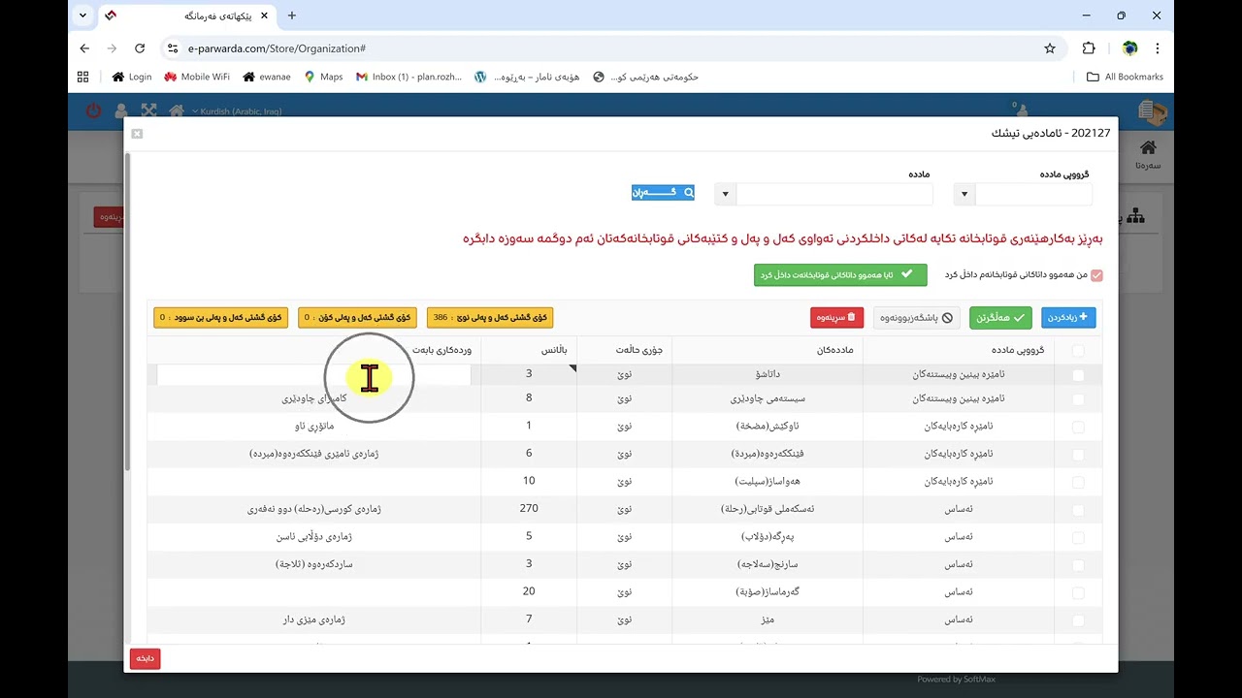The height and width of the screenshot is (698, 1242).
Task: Select the checkbox for the ئاوکێش(مضخة) row
Action: [1078, 427]
